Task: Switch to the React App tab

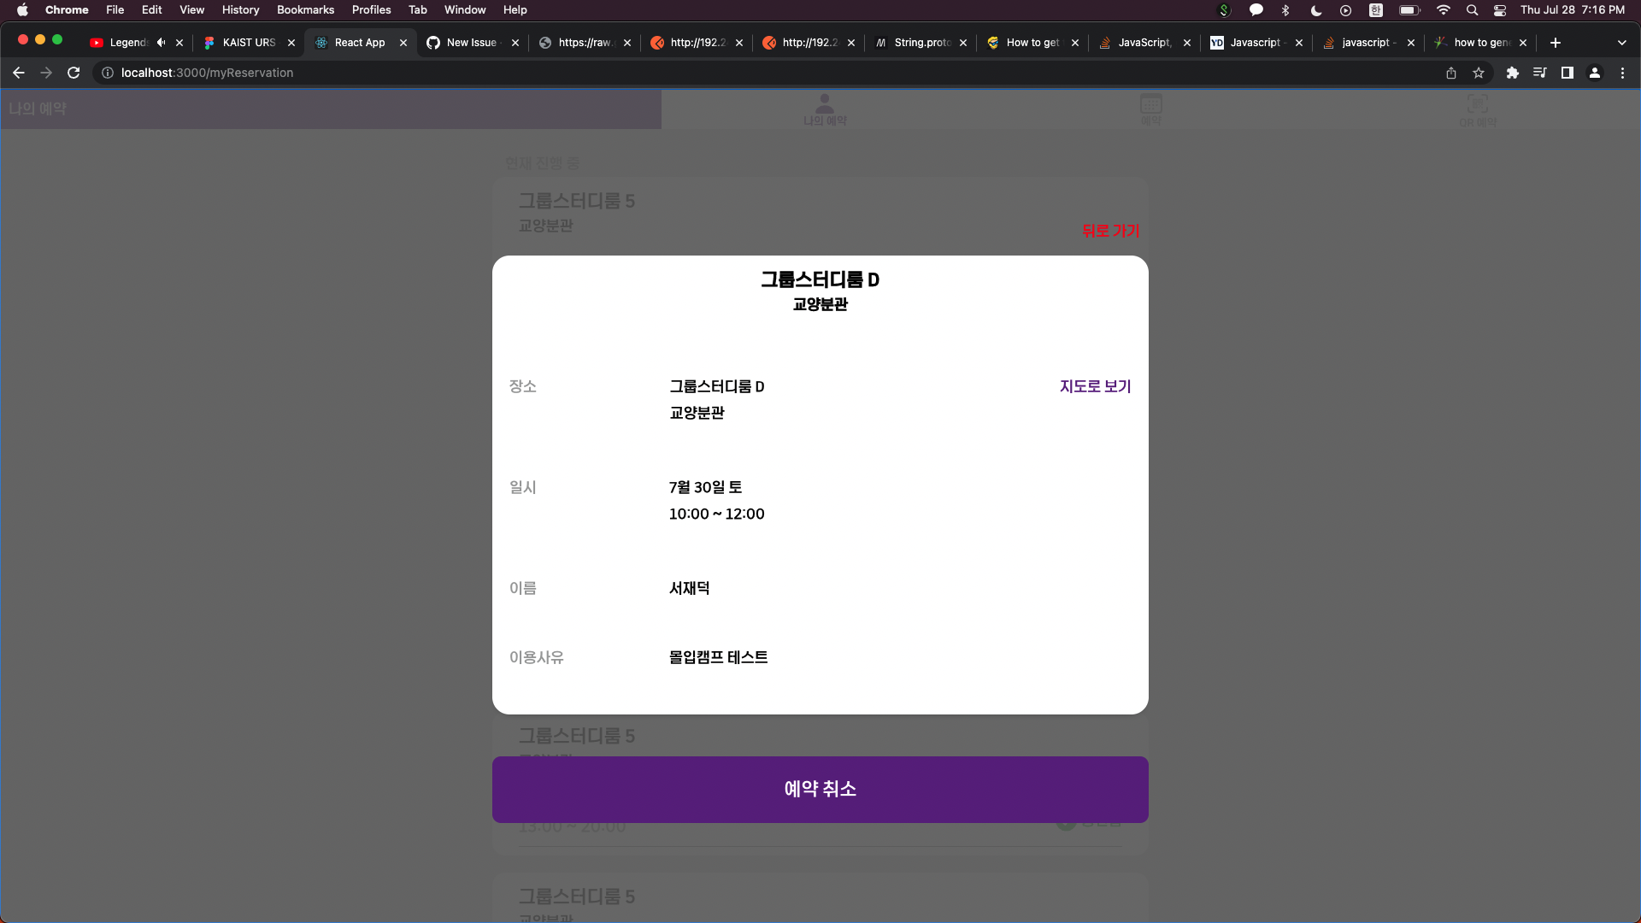Action: pos(359,42)
